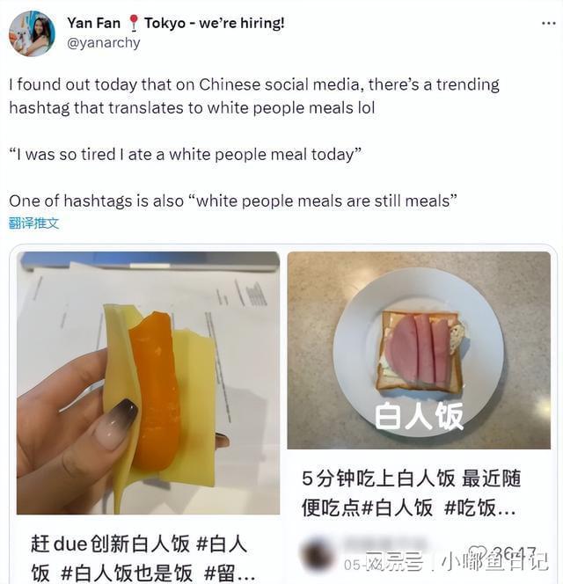Click the 小嘟鱼日记 watermark text
Image resolution: width=563 pixels, height=584 pixels.
point(494,561)
